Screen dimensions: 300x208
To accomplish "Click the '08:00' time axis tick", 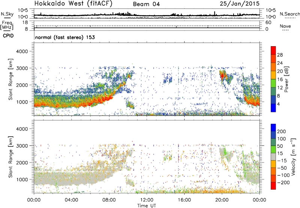I will 109,200.
